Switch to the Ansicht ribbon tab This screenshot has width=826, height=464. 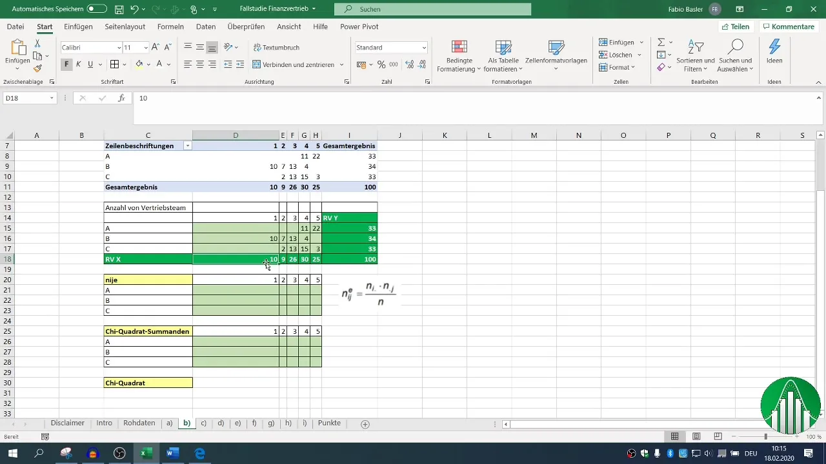289,27
